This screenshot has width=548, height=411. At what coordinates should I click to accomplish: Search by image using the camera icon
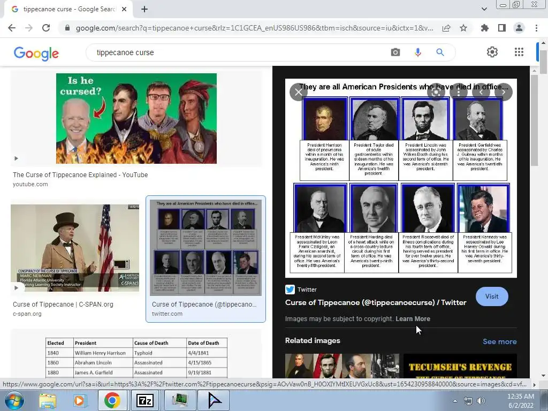tap(395, 52)
